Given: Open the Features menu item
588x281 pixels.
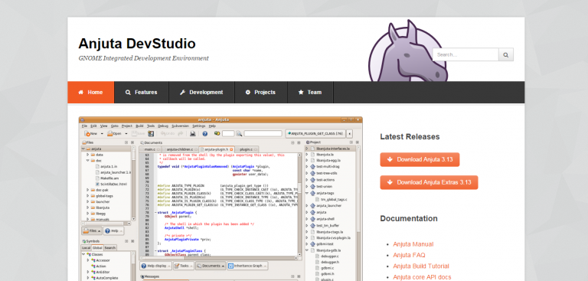Looking at the screenshot, I should click(x=142, y=93).
